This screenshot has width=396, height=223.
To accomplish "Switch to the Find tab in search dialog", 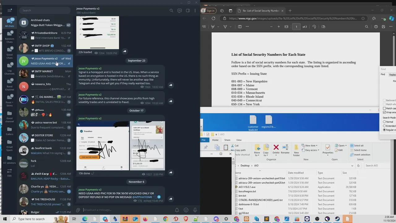I will 383,74.
